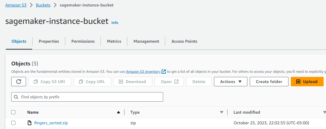
Task: Sort by Last modified column arrow
Action: tap(325, 112)
